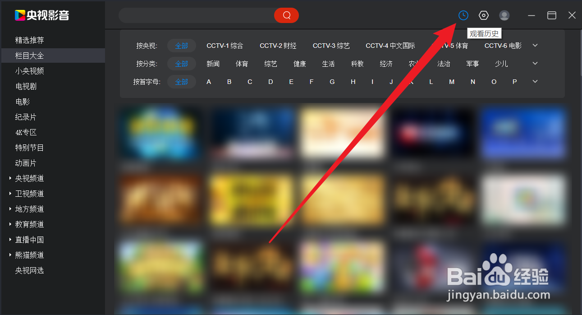Screen dimensions: 582x315
Task: Go to 精选推荐 in sidebar
Action: pyautogui.click(x=29, y=40)
